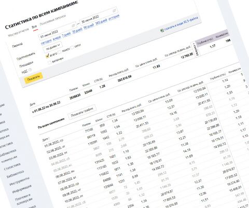Viewport: 249px width, 208px height.
Task: Toggle the 'всего' placements checkbox
Action: pos(47,56)
